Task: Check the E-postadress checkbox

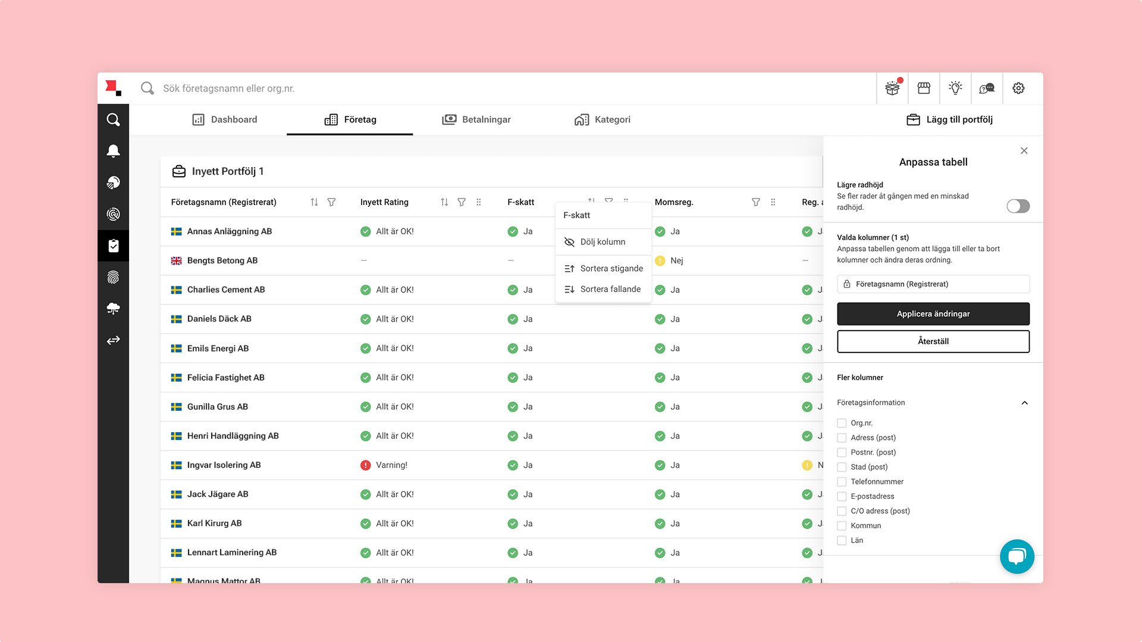Action: point(842,496)
